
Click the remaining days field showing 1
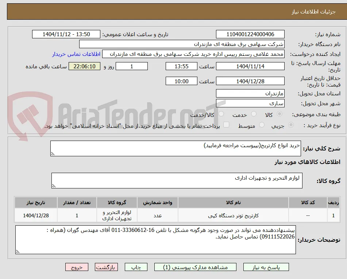coord(132,66)
